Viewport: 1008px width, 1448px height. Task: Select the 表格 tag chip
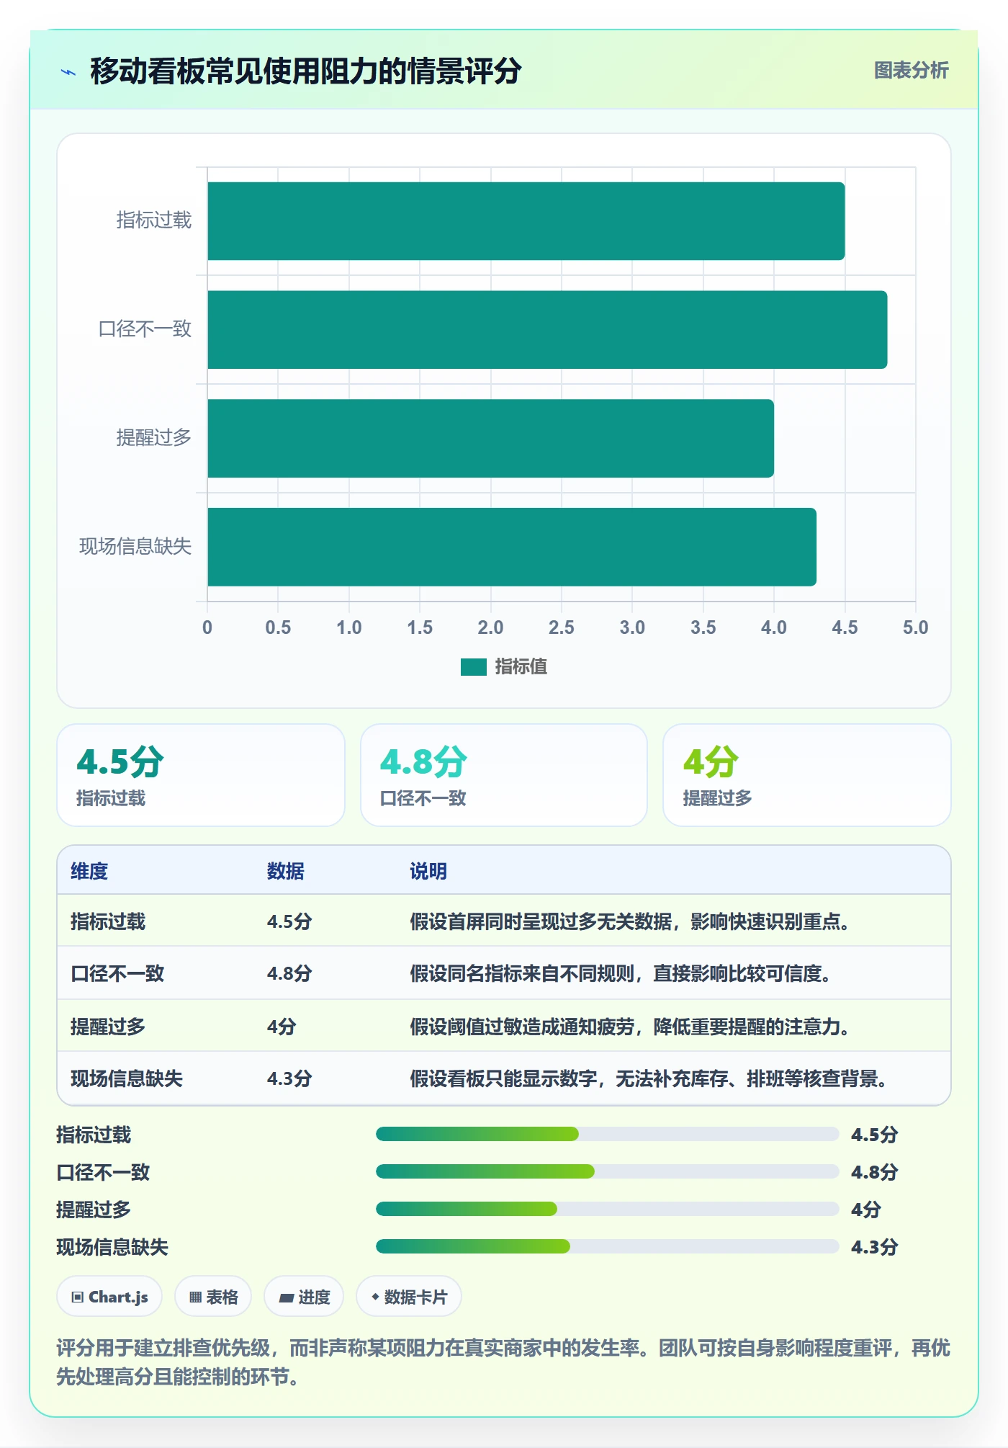(x=213, y=1297)
